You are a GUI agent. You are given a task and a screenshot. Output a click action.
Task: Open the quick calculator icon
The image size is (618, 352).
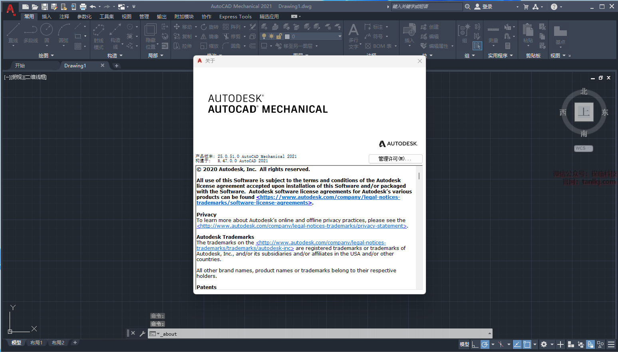(x=508, y=46)
